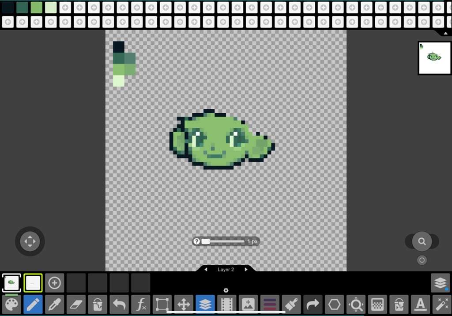Open the fx effects tool
Screen dimensions: 452x316
(141, 304)
